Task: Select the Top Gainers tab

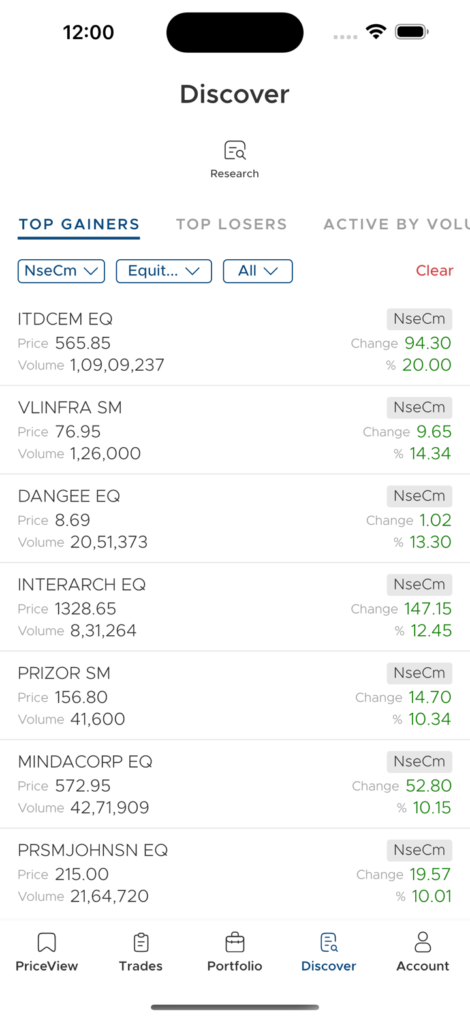Action: click(x=79, y=225)
